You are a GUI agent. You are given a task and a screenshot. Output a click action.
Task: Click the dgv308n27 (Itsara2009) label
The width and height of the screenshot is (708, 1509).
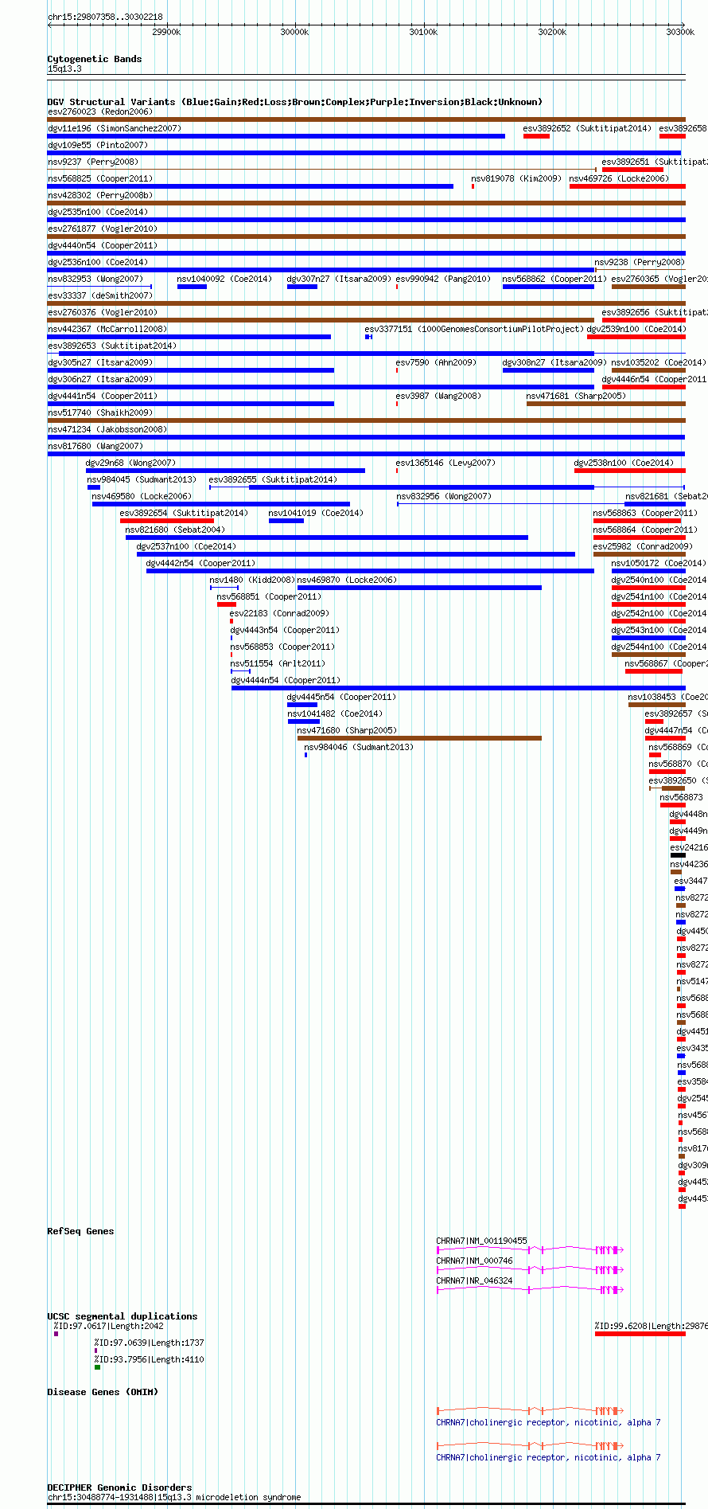click(x=554, y=362)
